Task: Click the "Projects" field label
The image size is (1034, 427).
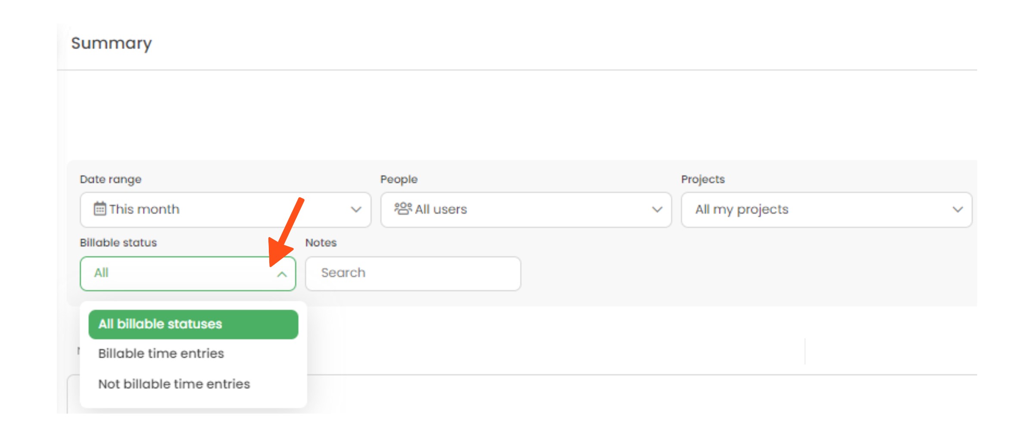Action: tap(703, 179)
